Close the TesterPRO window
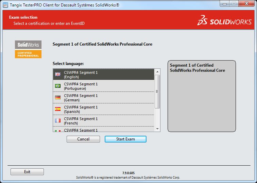The width and height of the screenshot is (257, 183). coord(246,4)
